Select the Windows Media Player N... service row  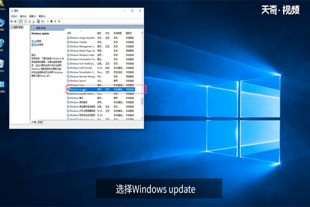click(101, 51)
